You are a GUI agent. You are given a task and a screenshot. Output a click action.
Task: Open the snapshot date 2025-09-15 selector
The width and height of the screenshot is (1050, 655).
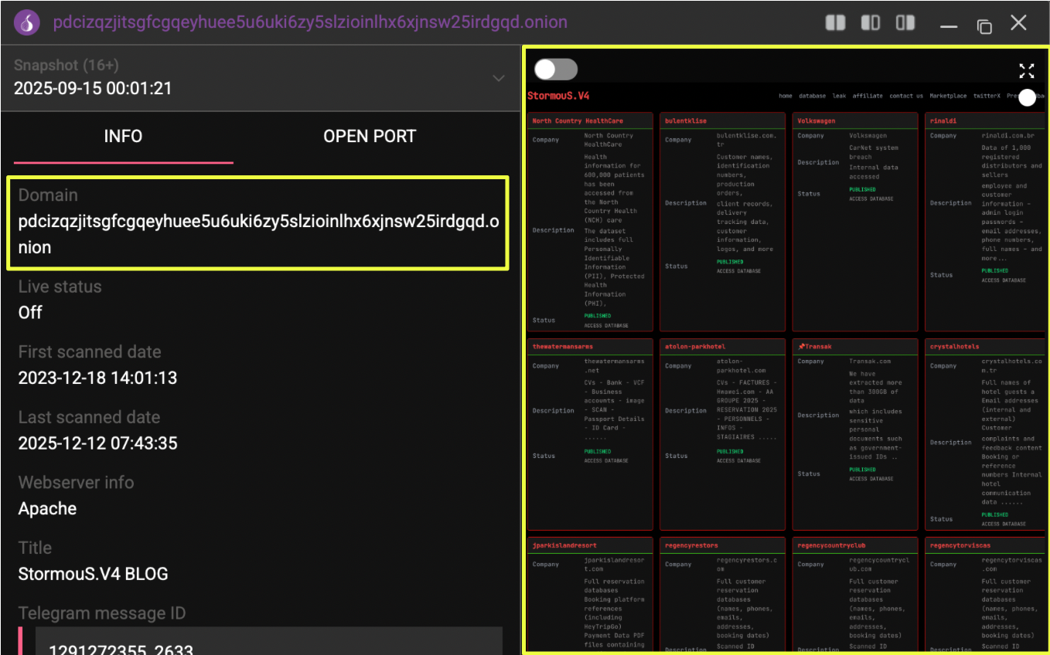pyautogui.click(x=93, y=88)
